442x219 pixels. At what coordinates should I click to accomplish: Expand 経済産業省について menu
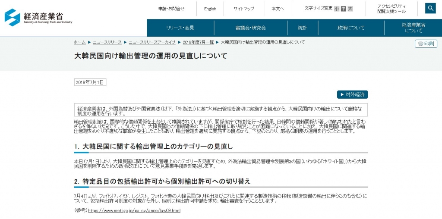[414, 28]
